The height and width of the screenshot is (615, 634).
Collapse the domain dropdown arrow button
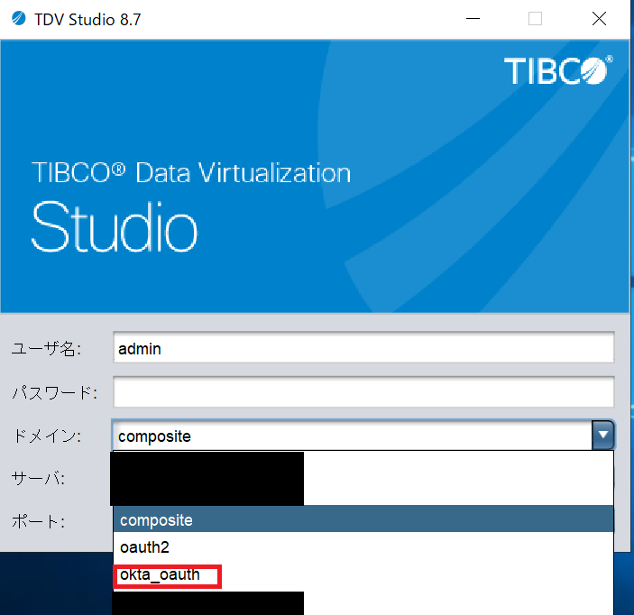[602, 435]
